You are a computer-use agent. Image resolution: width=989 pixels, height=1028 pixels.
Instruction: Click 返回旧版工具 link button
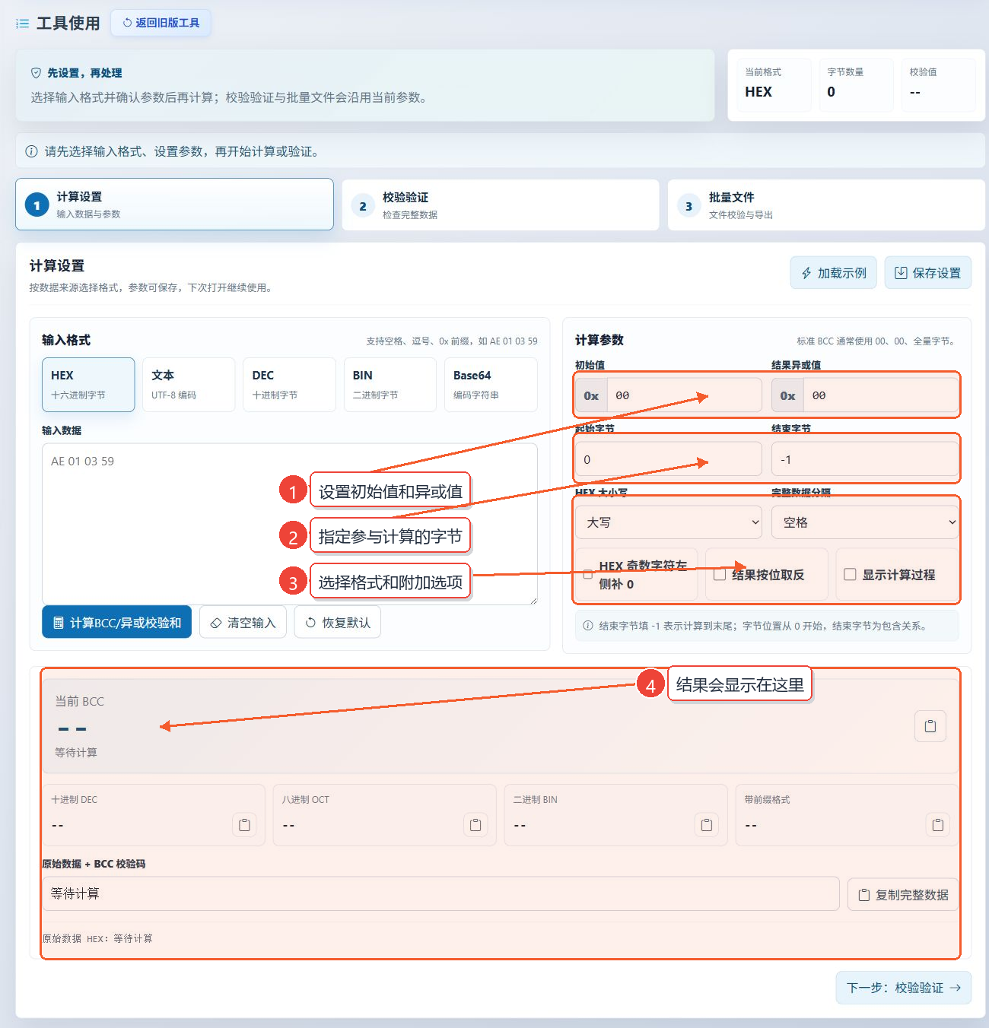pos(161,23)
